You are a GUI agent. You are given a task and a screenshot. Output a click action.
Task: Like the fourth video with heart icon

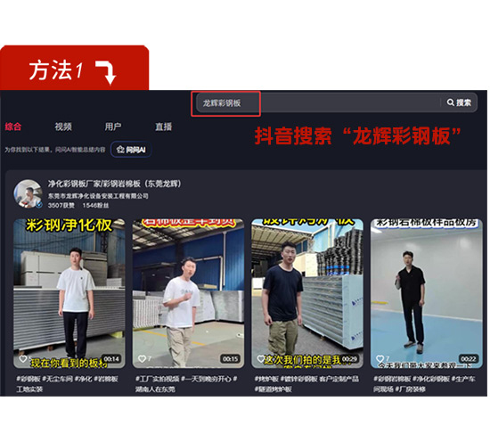(x=380, y=358)
